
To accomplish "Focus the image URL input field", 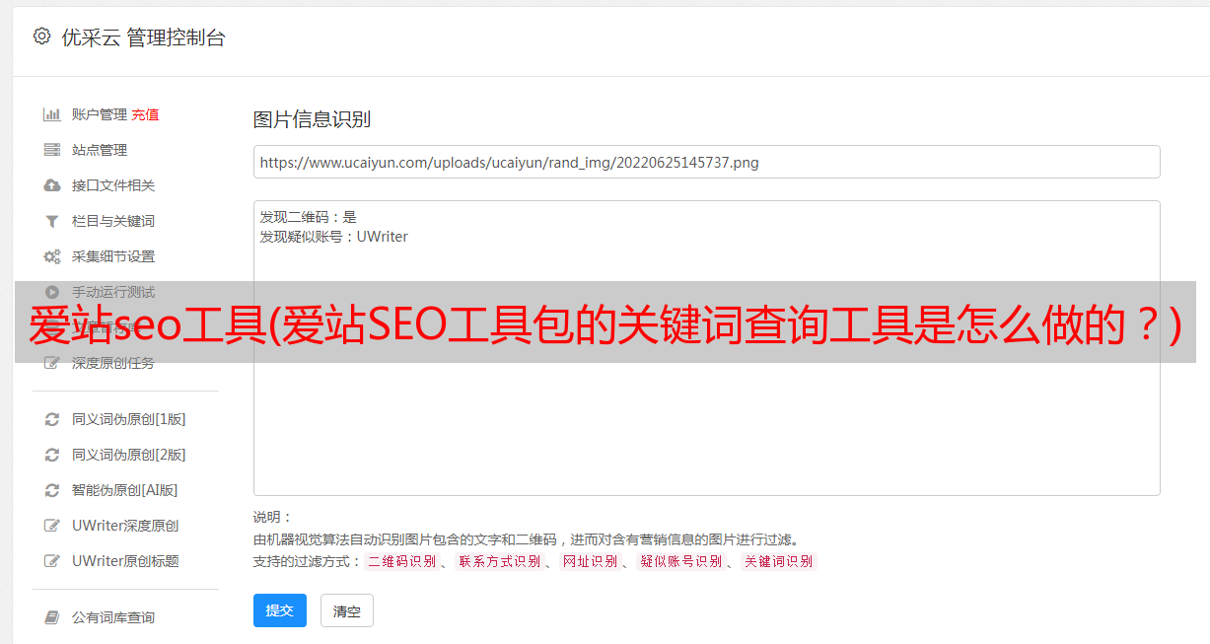I will click(x=706, y=162).
